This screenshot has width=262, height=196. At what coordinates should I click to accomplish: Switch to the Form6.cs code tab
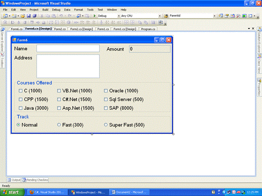pyautogui.click(x=16, y=29)
